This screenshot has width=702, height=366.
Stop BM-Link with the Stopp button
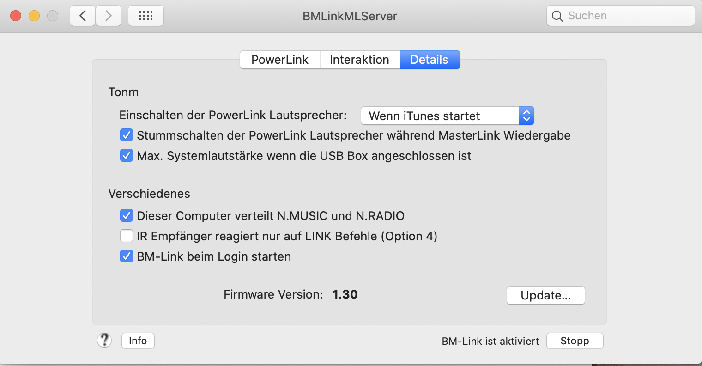coord(575,341)
